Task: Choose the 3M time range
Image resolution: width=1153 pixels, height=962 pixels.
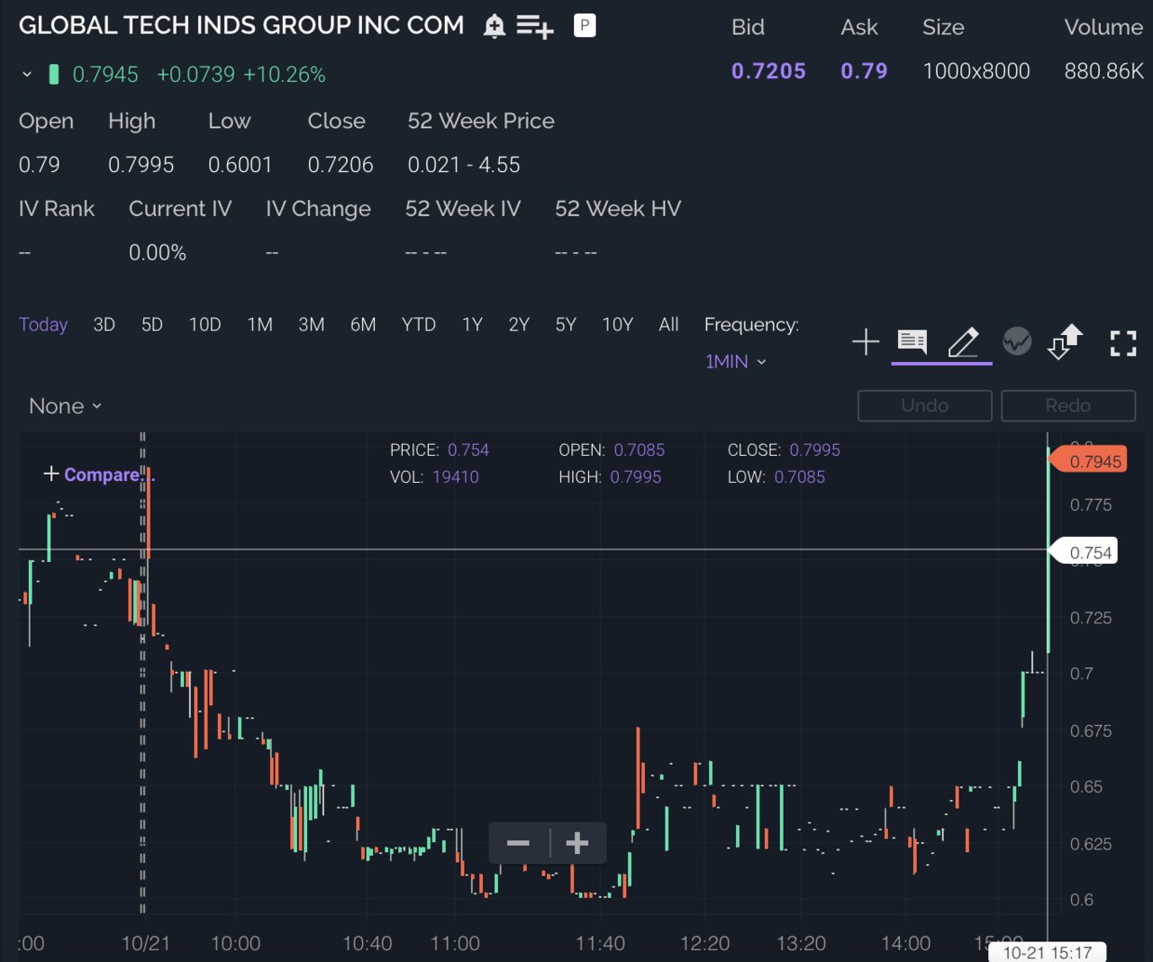Action: tap(312, 324)
